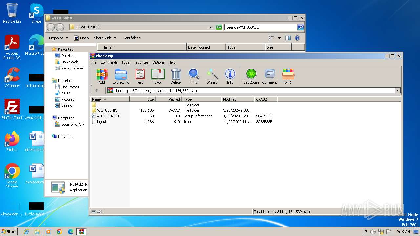Sort by Name column in WinRAR
This screenshot has width=420, height=236.
pyautogui.click(x=110, y=99)
